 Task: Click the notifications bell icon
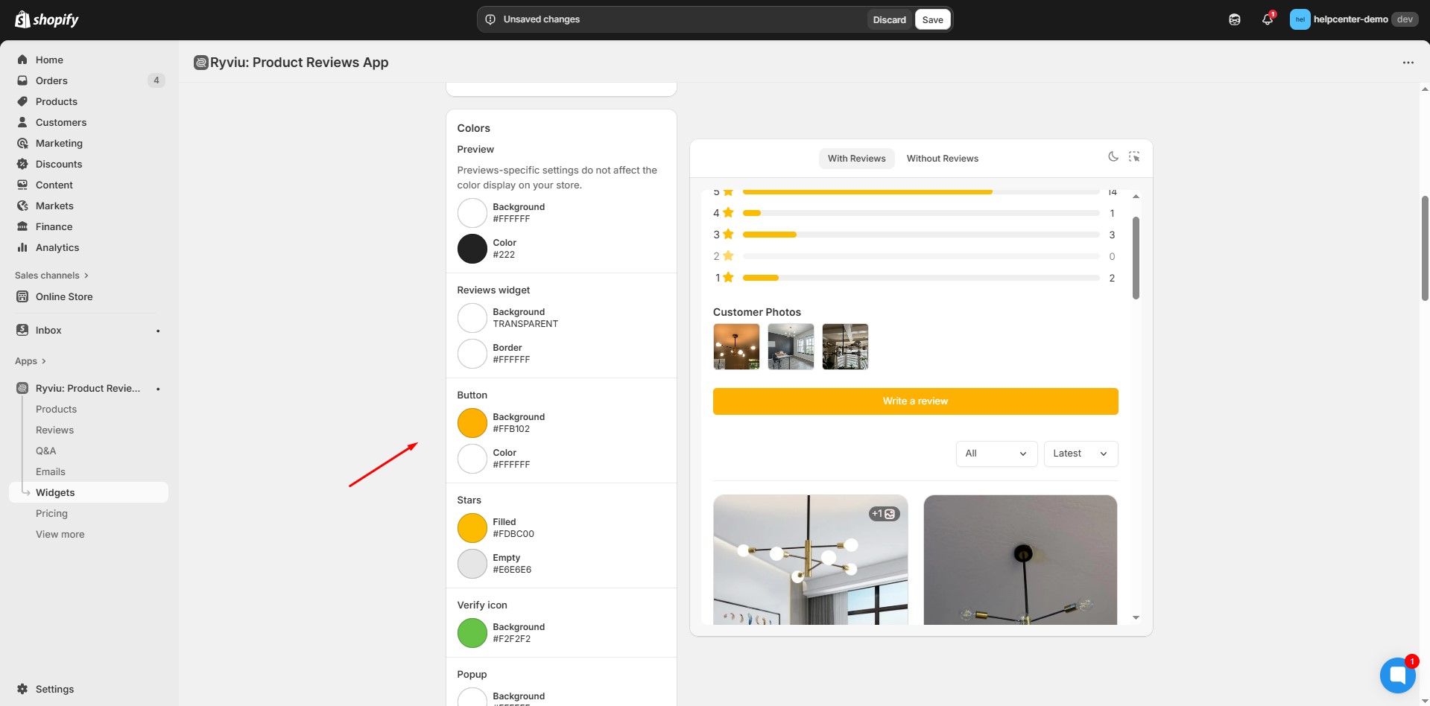click(1267, 19)
